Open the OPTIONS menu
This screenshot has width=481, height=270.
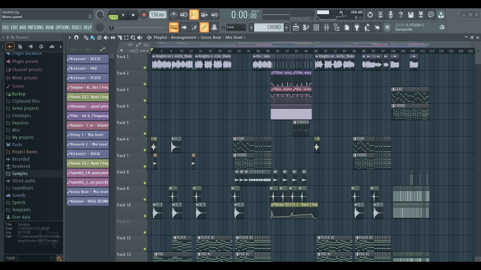(63, 27)
